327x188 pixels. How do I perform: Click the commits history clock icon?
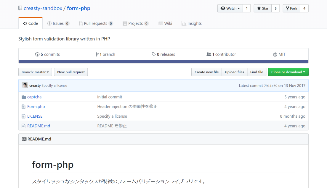point(37,54)
